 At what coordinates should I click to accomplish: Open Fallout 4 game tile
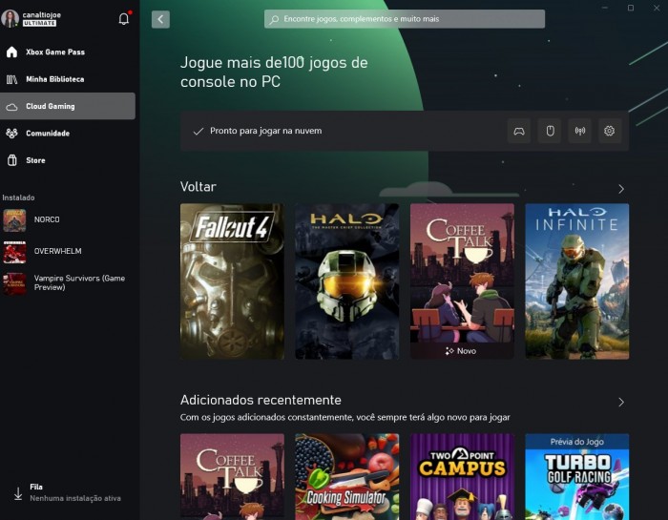232,281
